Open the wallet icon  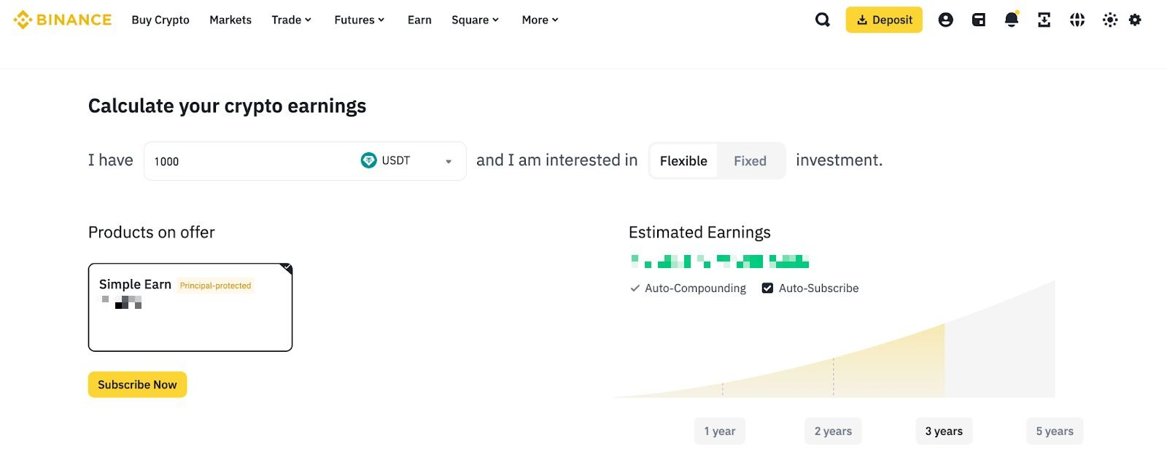pos(979,20)
